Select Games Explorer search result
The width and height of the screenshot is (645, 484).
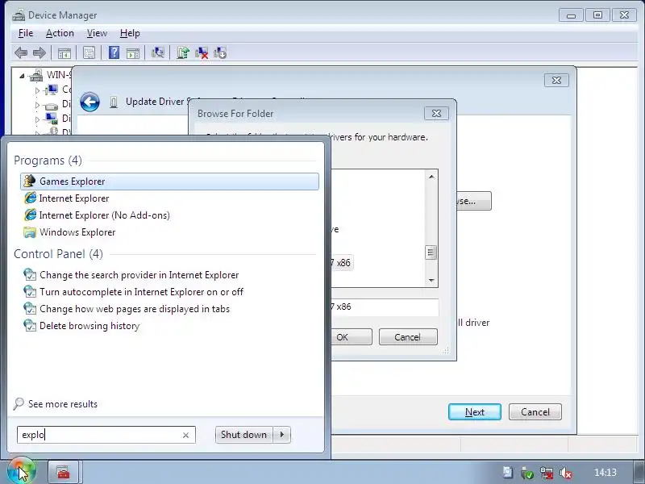(x=169, y=181)
